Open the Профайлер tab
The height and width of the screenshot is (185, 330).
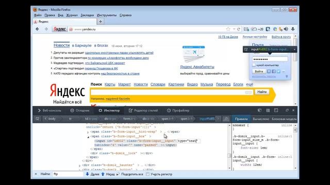point(178,110)
